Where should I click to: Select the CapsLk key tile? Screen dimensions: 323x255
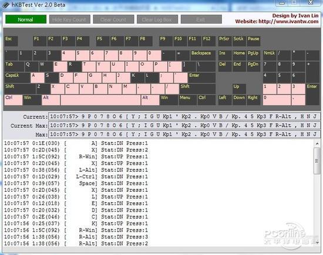18,77
